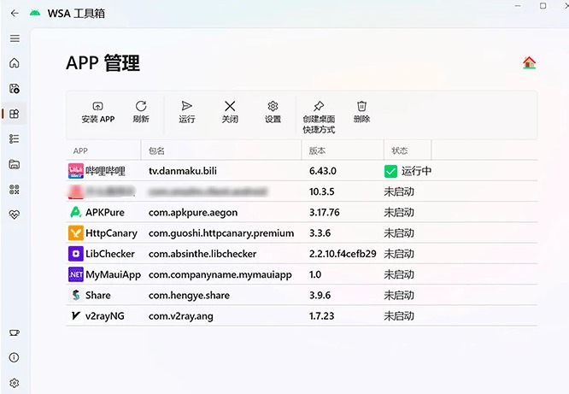
Task: Refresh the app list with 刷新
Action: [141, 112]
